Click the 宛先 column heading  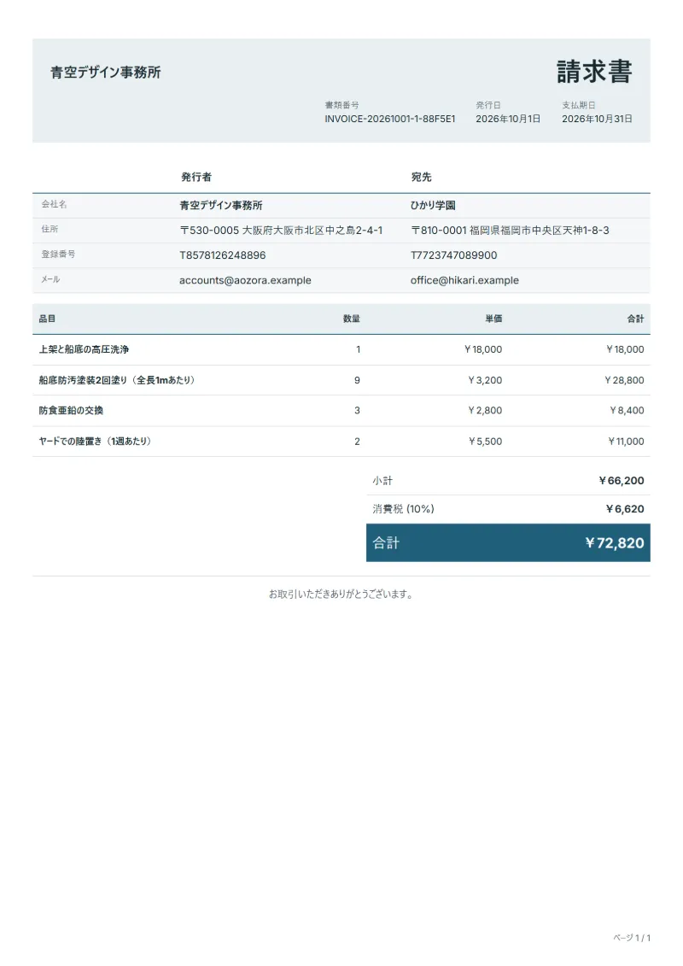click(421, 177)
